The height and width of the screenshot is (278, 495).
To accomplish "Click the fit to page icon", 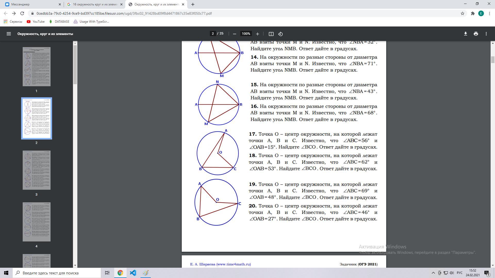I will (271, 34).
